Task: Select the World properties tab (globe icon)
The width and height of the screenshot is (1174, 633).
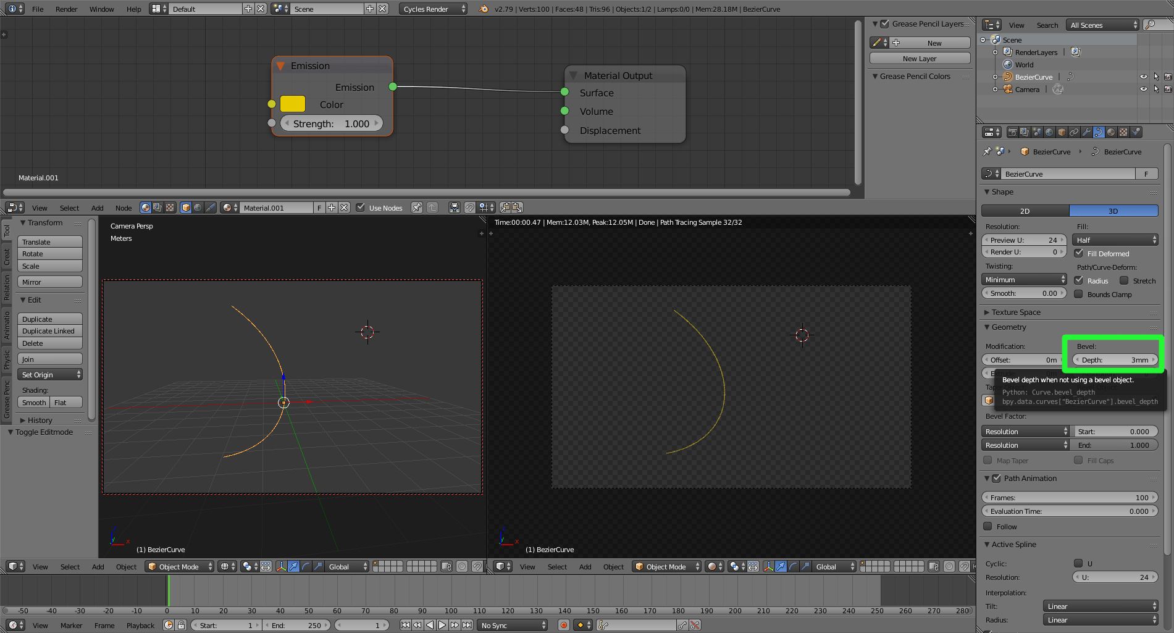Action: 1050,132
